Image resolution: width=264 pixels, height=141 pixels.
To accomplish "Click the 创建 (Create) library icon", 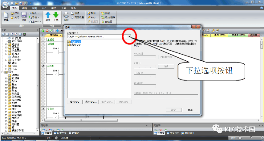I will coord(103,13).
